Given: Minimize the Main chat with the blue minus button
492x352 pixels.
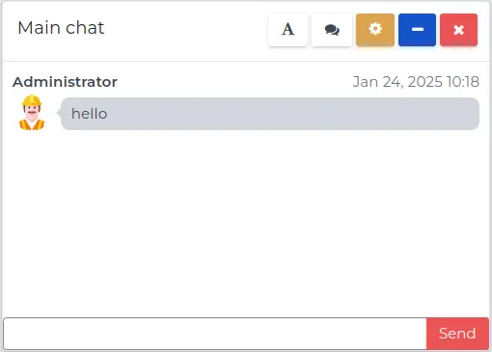Looking at the screenshot, I should 417,30.
